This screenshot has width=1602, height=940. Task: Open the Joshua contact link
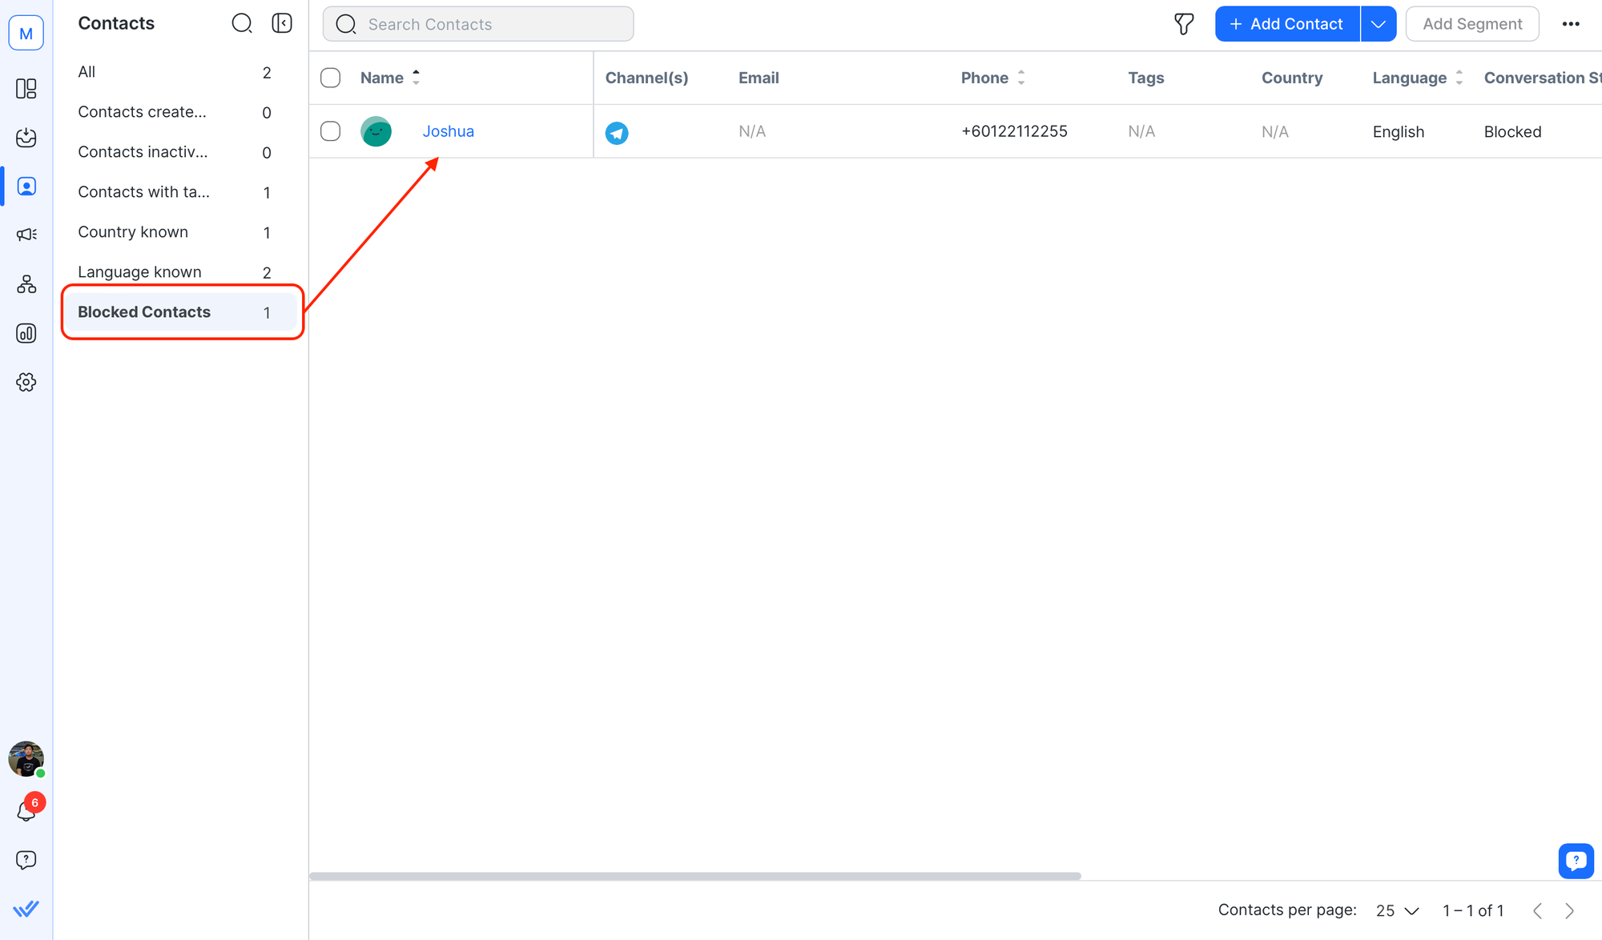tap(448, 131)
